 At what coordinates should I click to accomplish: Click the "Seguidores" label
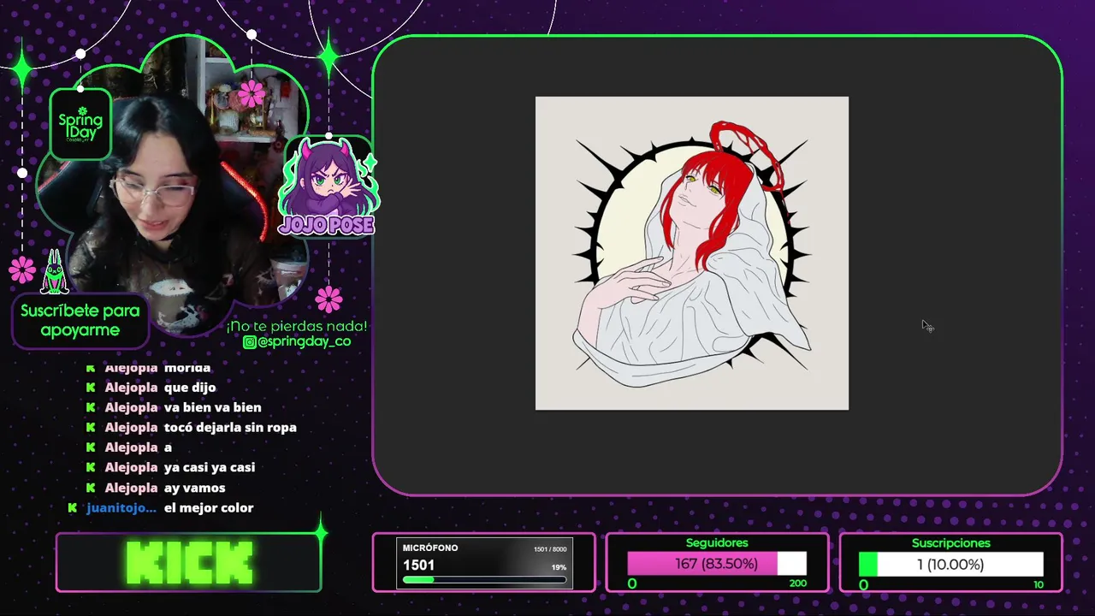(717, 542)
